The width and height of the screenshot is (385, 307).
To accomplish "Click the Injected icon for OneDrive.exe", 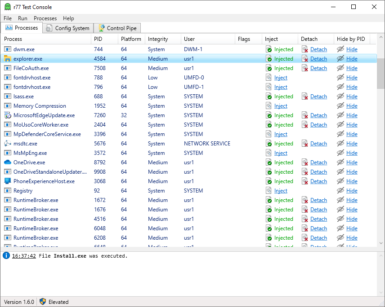I will (269, 162).
